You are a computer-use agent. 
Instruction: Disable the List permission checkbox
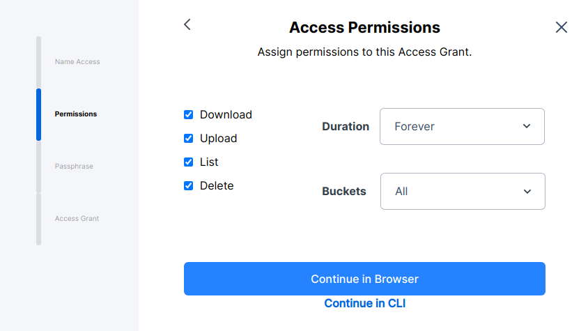pyautogui.click(x=188, y=162)
